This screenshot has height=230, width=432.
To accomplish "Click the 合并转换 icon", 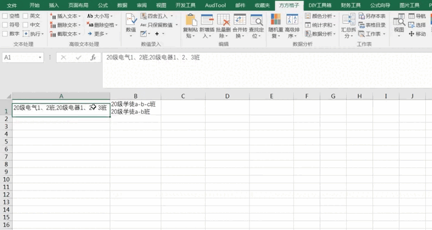I will pos(240,20).
